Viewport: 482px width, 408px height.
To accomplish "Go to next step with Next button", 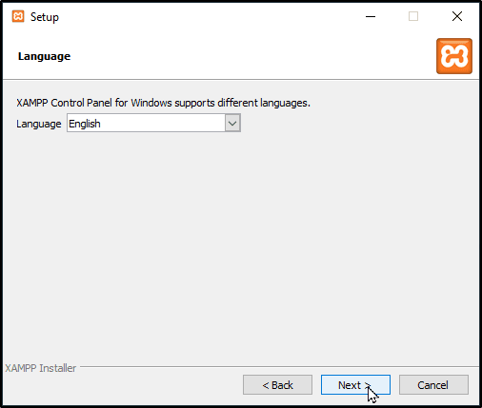I will [x=355, y=385].
